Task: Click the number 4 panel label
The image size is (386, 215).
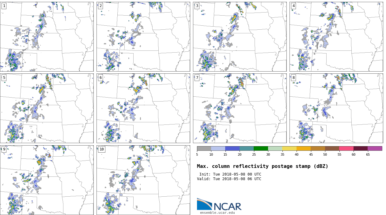Action: (x=293, y=6)
